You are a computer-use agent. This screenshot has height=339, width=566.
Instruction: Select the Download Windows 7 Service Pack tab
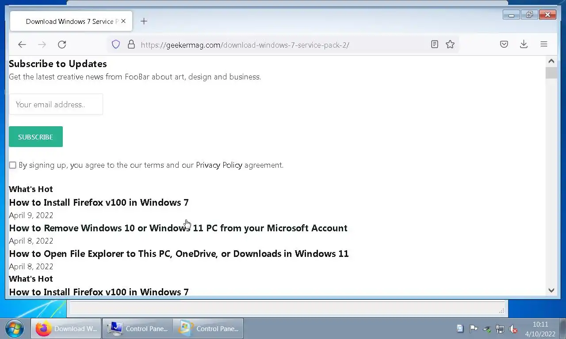click(71, 21)
